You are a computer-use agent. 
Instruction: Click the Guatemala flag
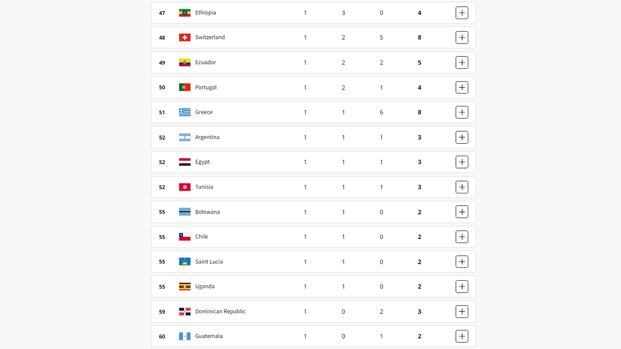tap(185, 337)
